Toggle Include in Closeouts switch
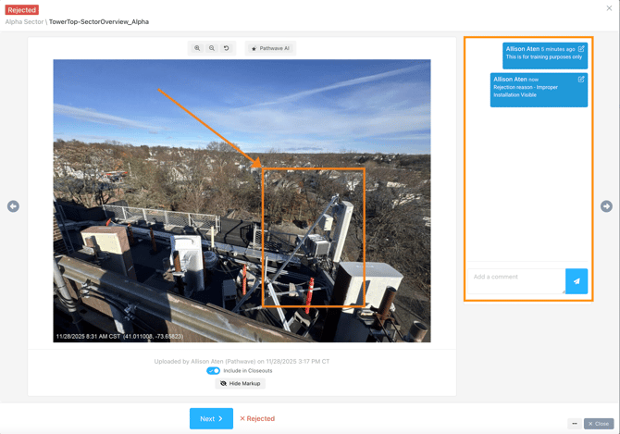This screenshot has width=620, height=434. (x=214, y=370)
